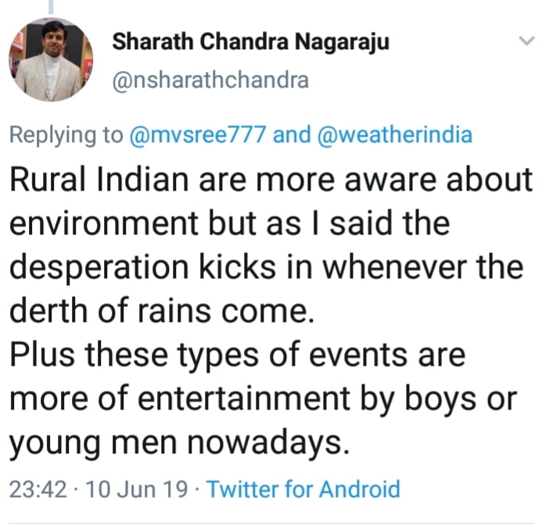
Task: Click the "Replying to" label
Action: [x=66, y=135]
